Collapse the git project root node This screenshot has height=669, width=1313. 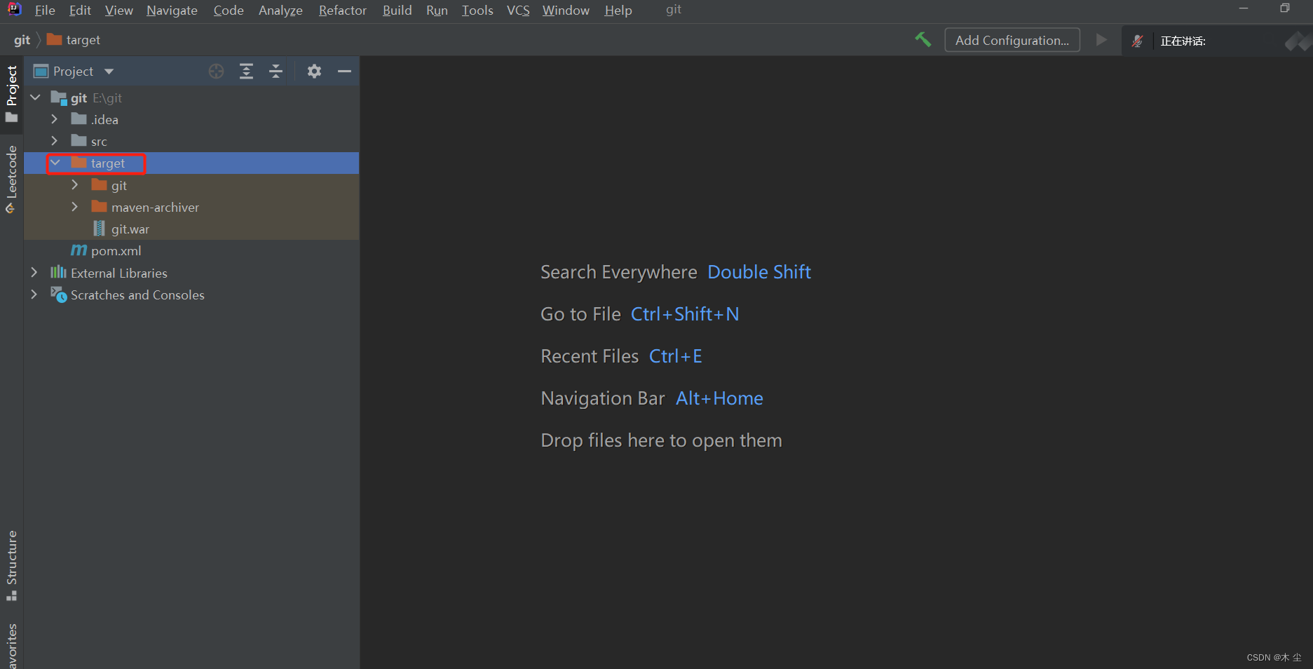(x=35, y=97)
